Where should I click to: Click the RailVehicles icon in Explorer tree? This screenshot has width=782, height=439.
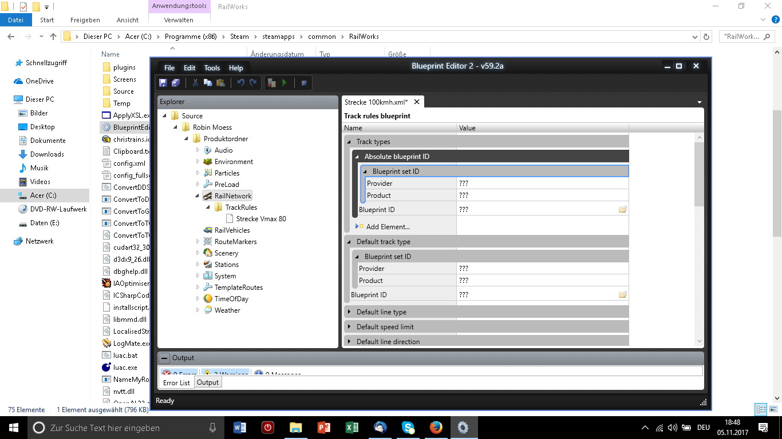click(208, 230)
